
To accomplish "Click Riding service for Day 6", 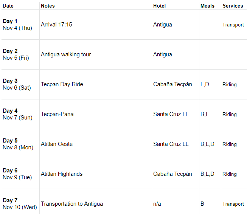I will pos(230,174).
